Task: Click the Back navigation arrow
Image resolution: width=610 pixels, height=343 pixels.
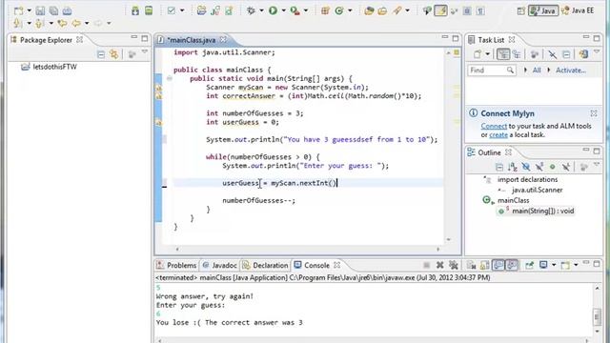Action: [x=76, y=23]
